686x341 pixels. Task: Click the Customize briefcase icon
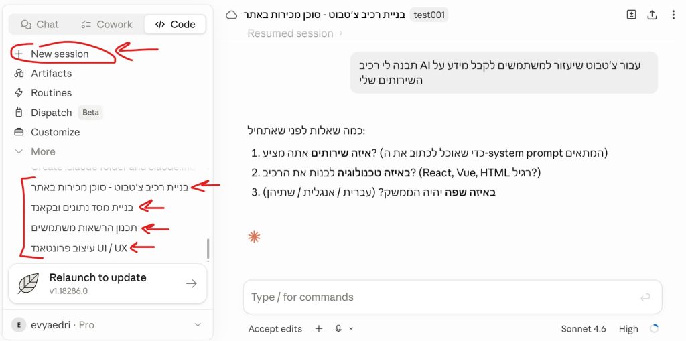tap(19, 132)
